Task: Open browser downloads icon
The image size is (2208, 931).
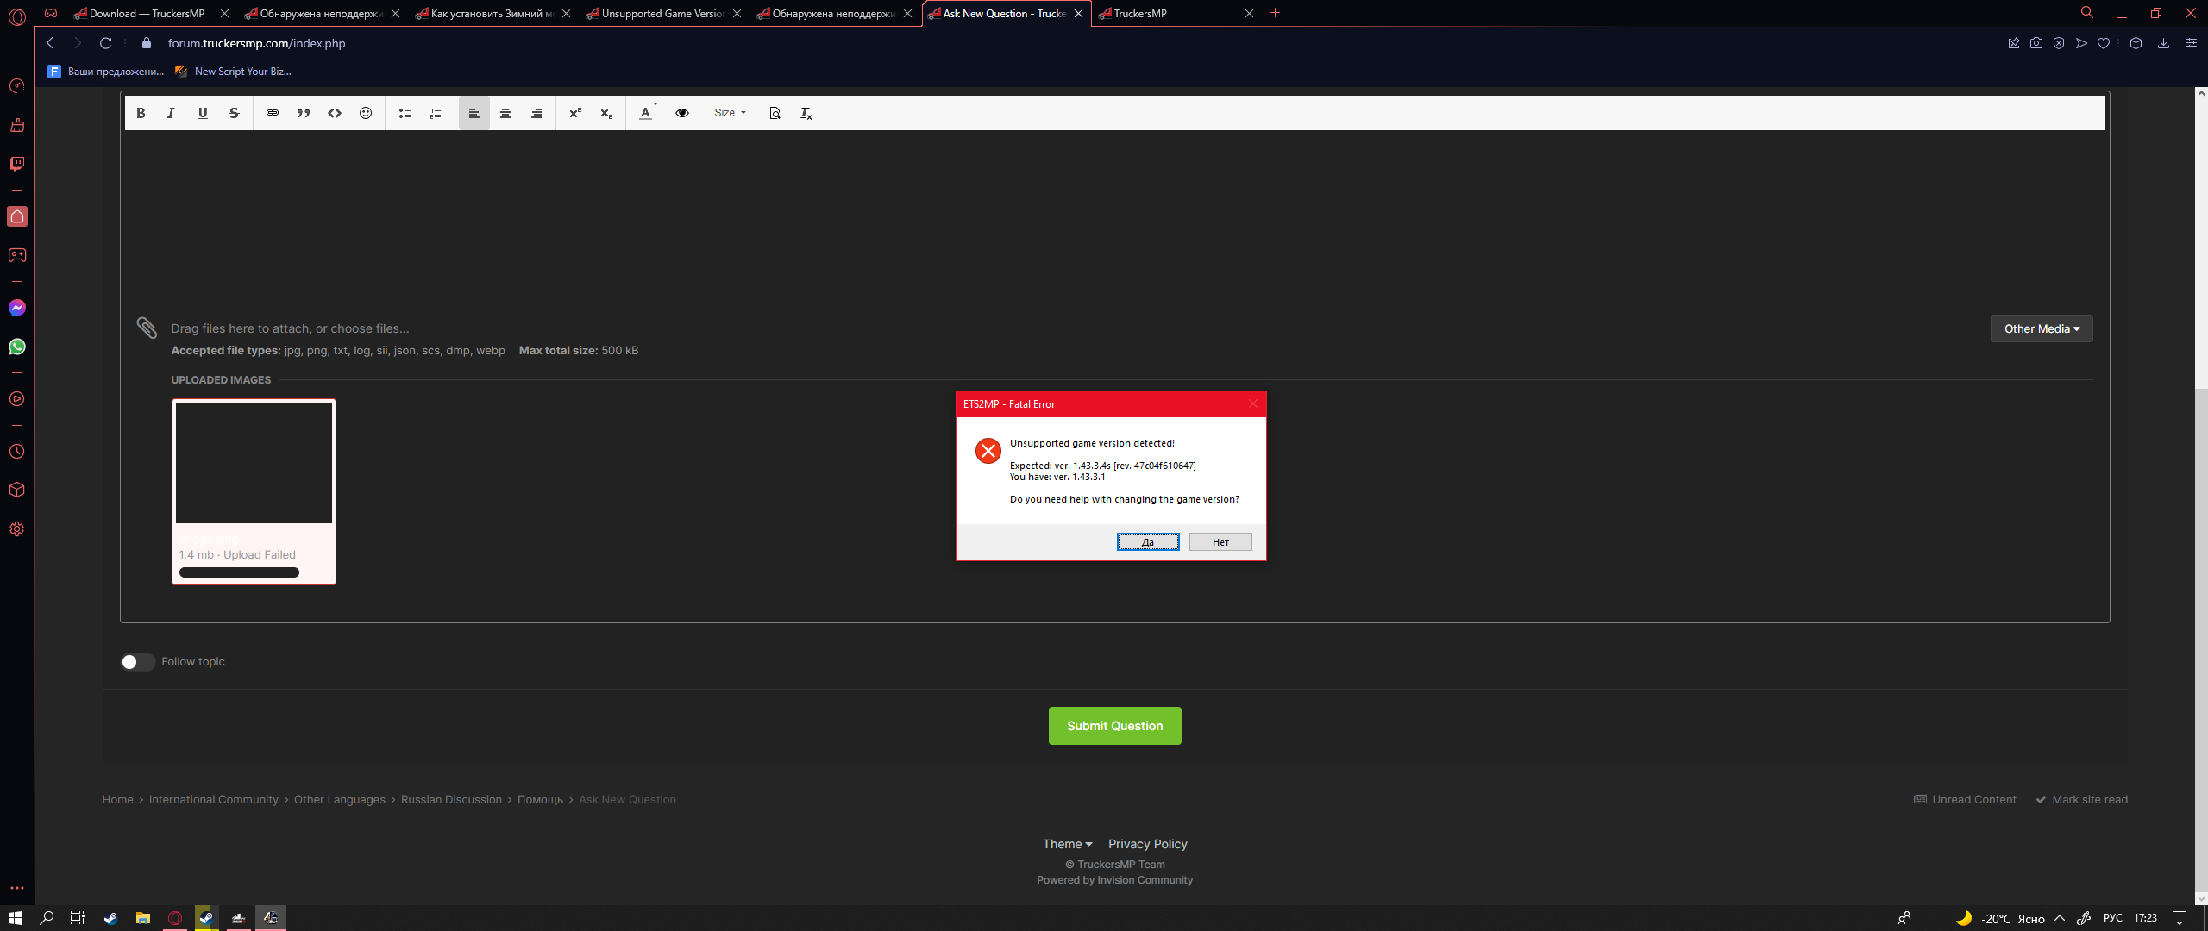Action: click(2163, 43)
